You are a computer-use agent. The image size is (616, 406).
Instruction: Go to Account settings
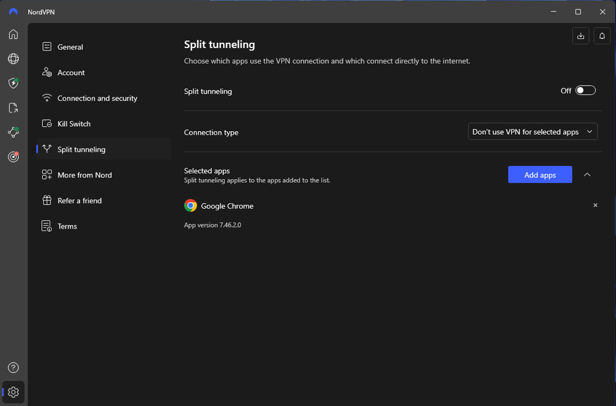click(x=103, y=72)
